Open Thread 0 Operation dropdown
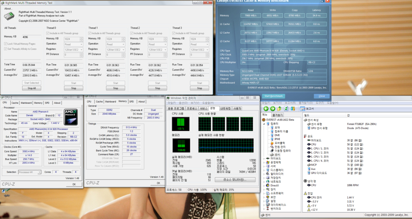Screen dimensions: 412x219 point(74,44)
